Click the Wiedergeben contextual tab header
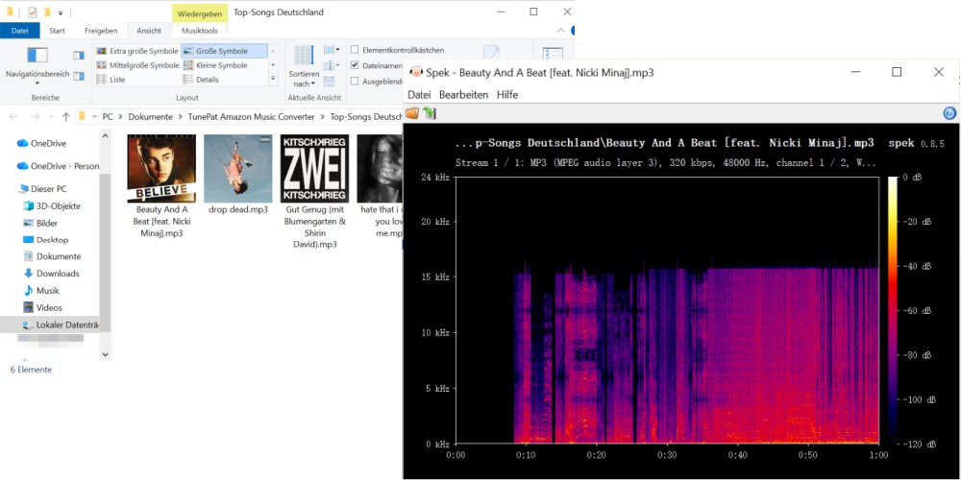Screen dimensions: 961x480 coord(200,12)
